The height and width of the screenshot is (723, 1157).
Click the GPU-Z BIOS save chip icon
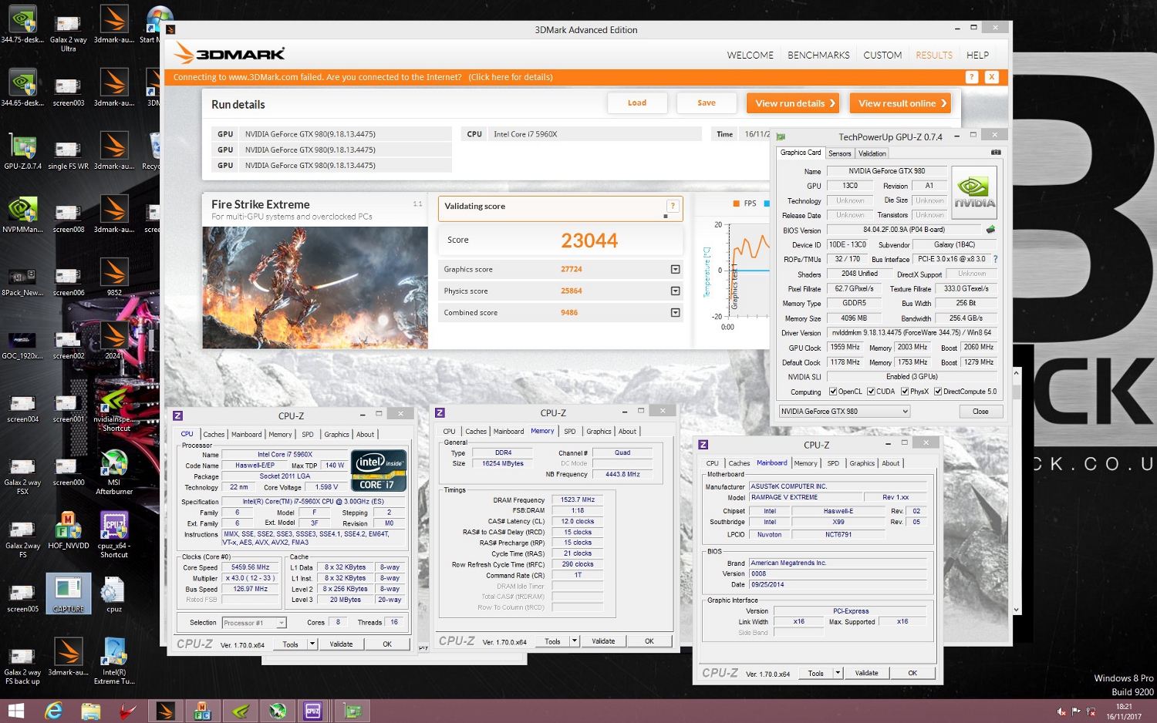[x=991, y=229]
